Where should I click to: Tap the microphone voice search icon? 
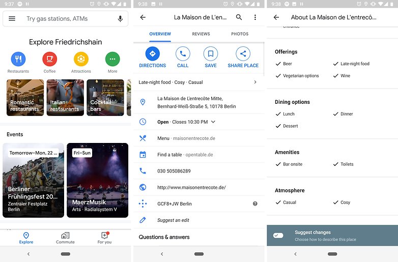tap(120, 19)
